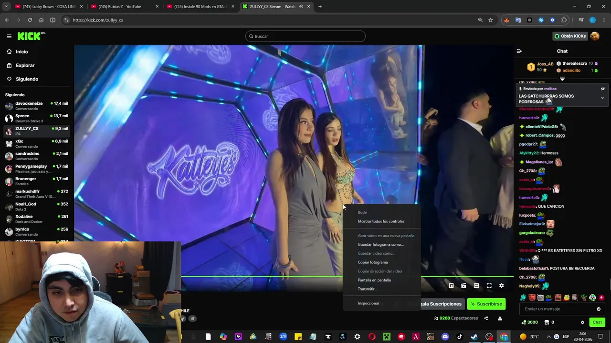Image resolution: width=611 pixels, height=343 pixels.
Task: Open Opera from the taskbar
Action: 372,337
